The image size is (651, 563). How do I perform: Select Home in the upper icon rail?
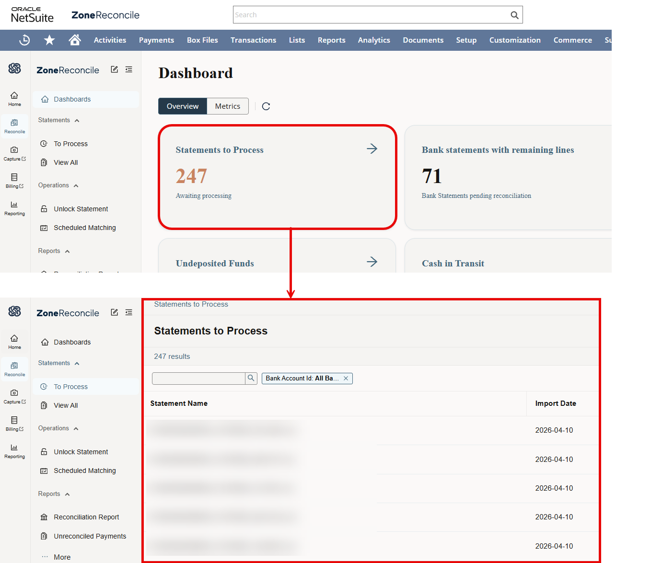point(14,99)
